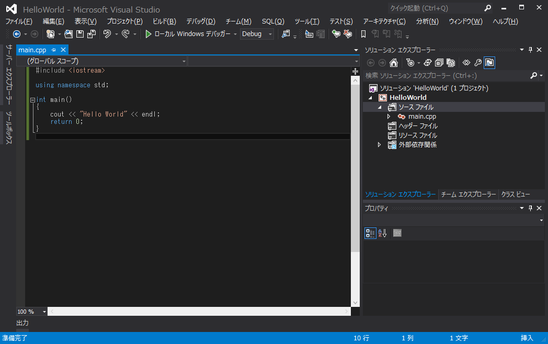The width and height of the screenshot is (548, 344).
Task: Open the 出力 panel
Action: point(22,323)
